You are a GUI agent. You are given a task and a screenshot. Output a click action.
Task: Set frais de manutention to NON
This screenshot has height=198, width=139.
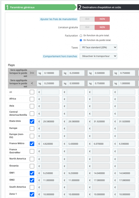(x=102, y=19)
